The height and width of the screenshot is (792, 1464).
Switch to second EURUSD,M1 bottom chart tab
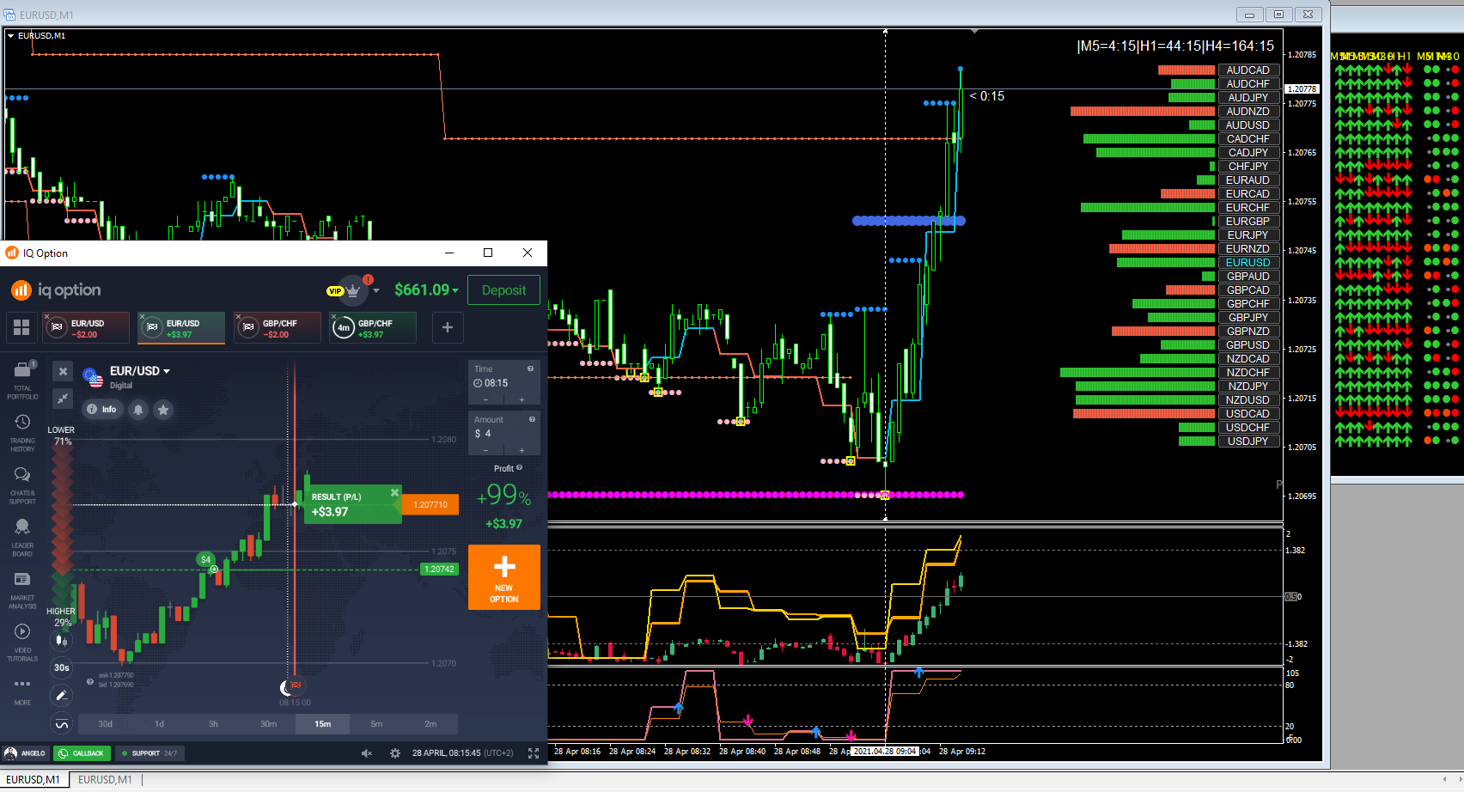pos(105,780)
